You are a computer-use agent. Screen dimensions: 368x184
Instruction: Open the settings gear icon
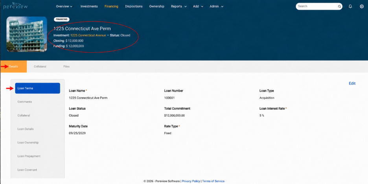click(362, 6)
